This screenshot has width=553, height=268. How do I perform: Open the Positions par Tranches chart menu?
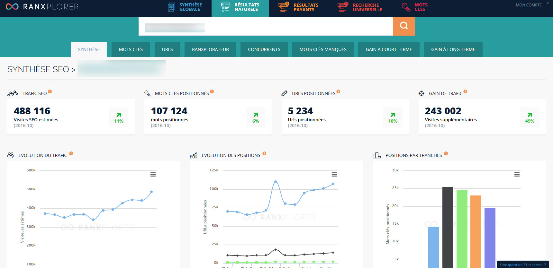517,174
